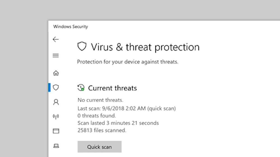Click the Current threats scan history icon
This screenshot has width=280, height=157.
click(x=81, y=88)
